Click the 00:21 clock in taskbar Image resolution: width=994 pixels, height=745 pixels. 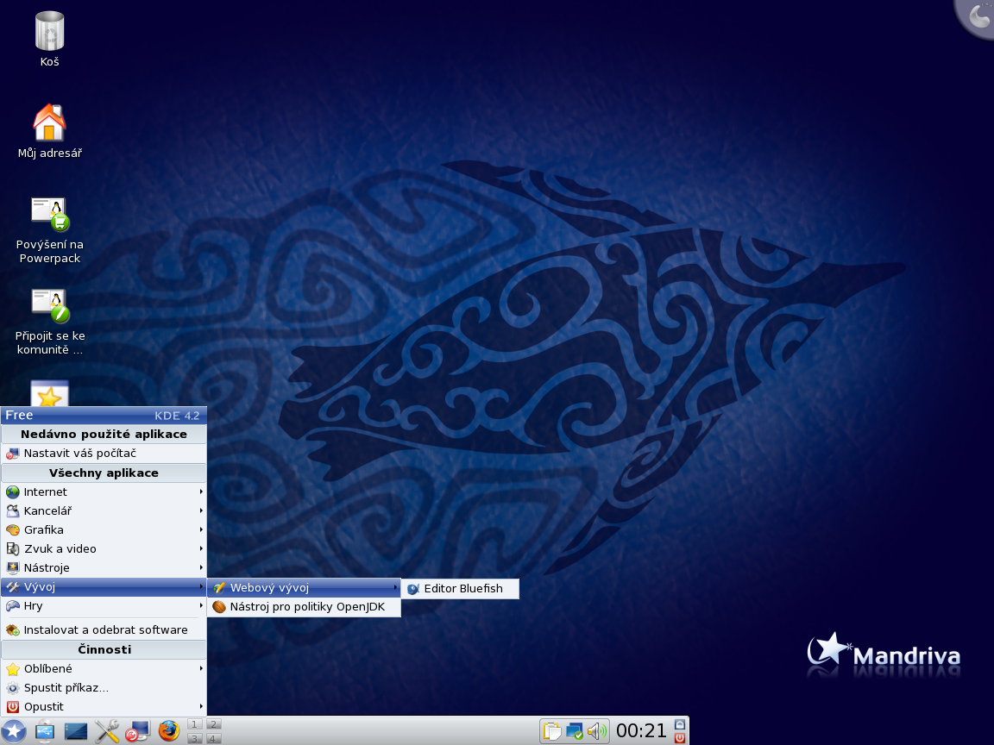coord(642,731)
